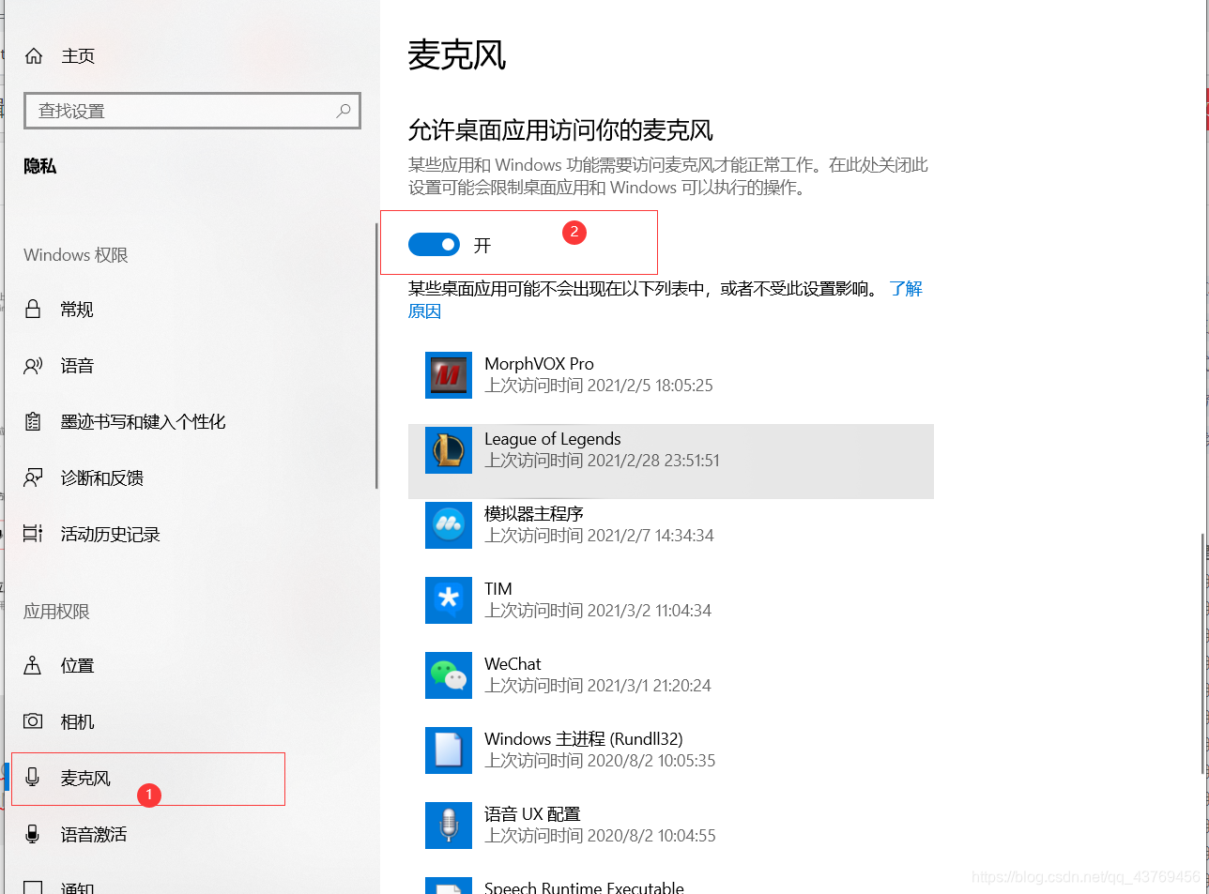
Task: Click the sidebar vertical scrollbar
Action: pos(376,356)
